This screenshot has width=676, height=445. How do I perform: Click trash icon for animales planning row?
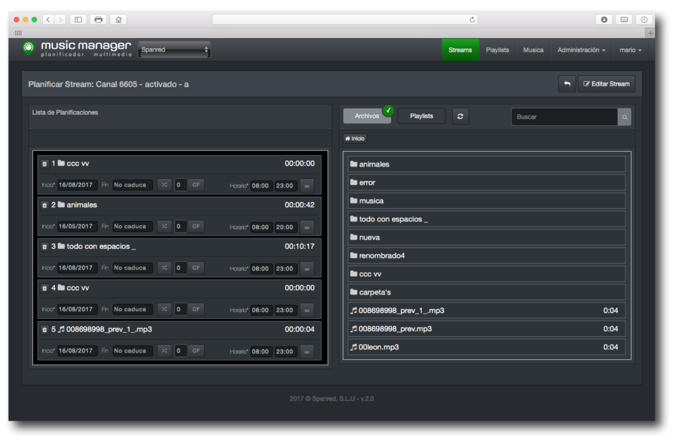click(x=45, y=205)
